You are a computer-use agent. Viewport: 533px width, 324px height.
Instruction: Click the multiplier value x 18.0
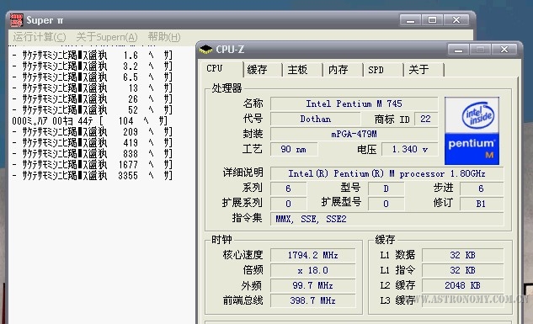tap(312, 270)
